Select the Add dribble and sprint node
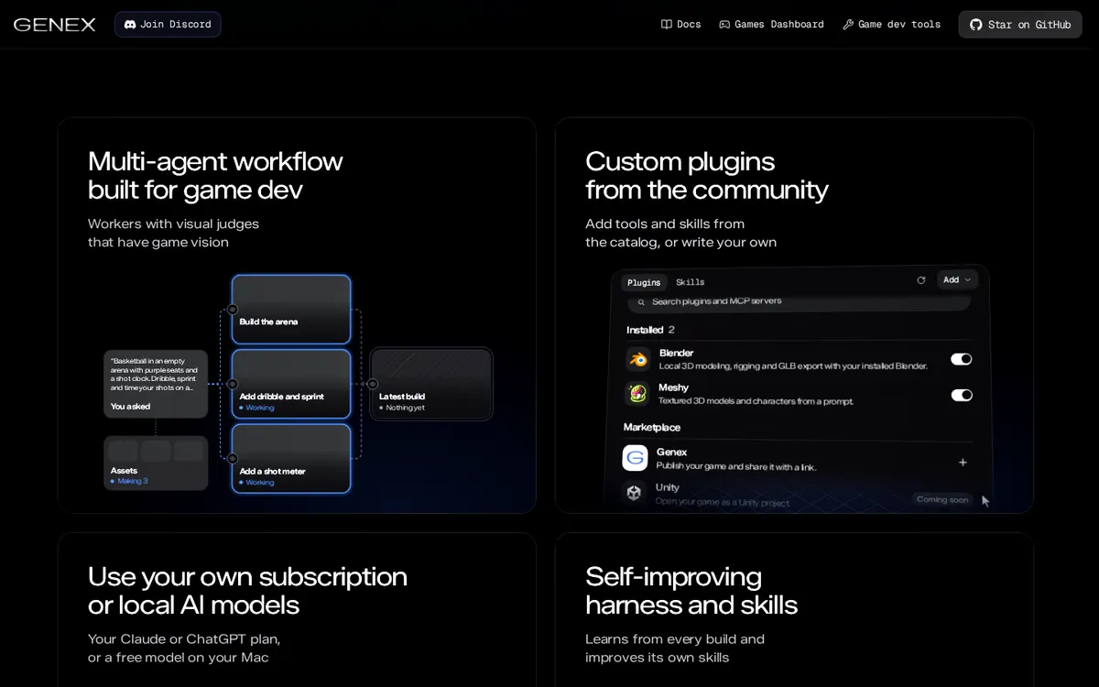1099x687 pixels. (x=291, y=384)
